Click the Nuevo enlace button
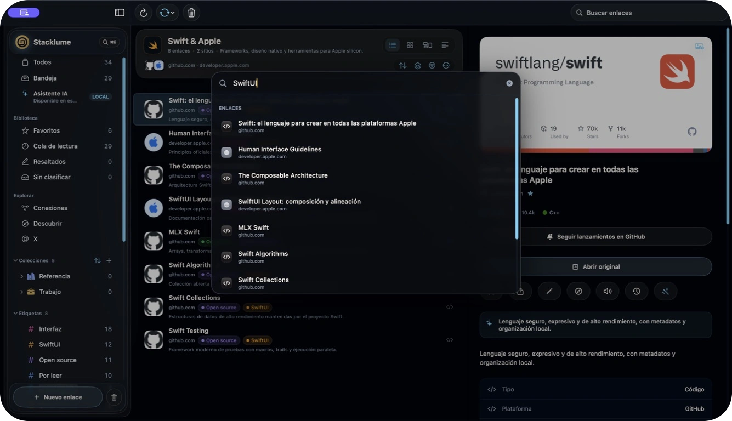 (58, 397)
